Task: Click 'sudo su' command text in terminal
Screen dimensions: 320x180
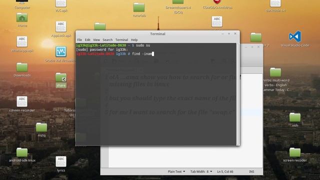Action: click(x=143, y=45)
